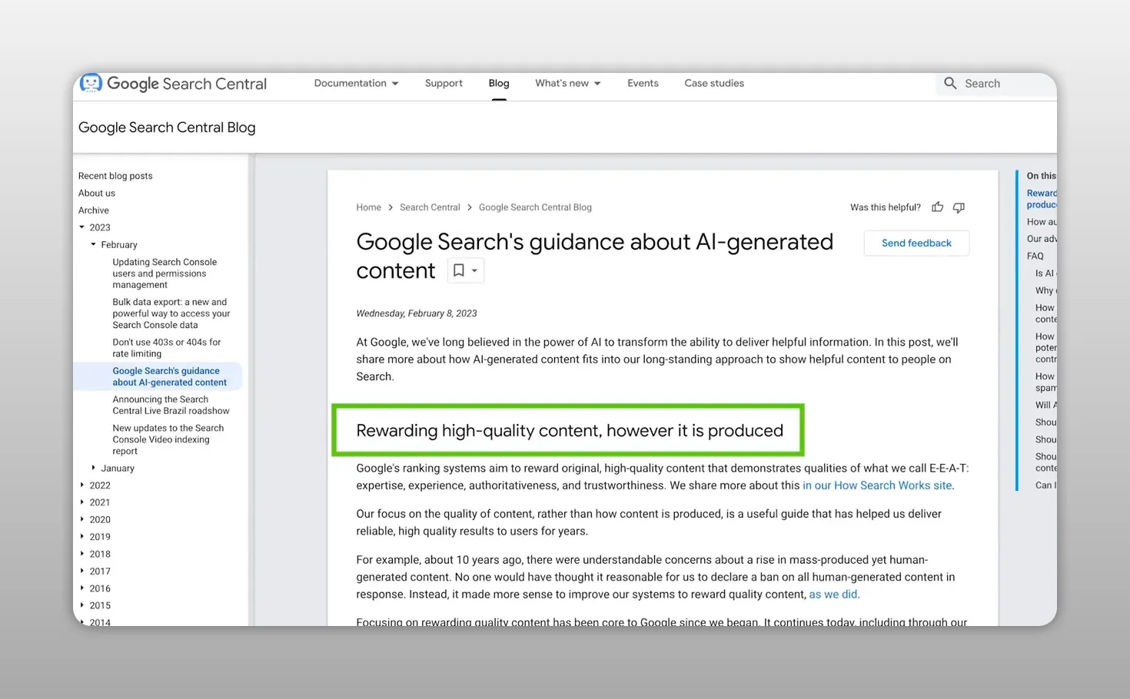The width and height of the screenshot is (1130, 699).
Task: Give thumbs down to Was this helpful
Action: point(959,207)
